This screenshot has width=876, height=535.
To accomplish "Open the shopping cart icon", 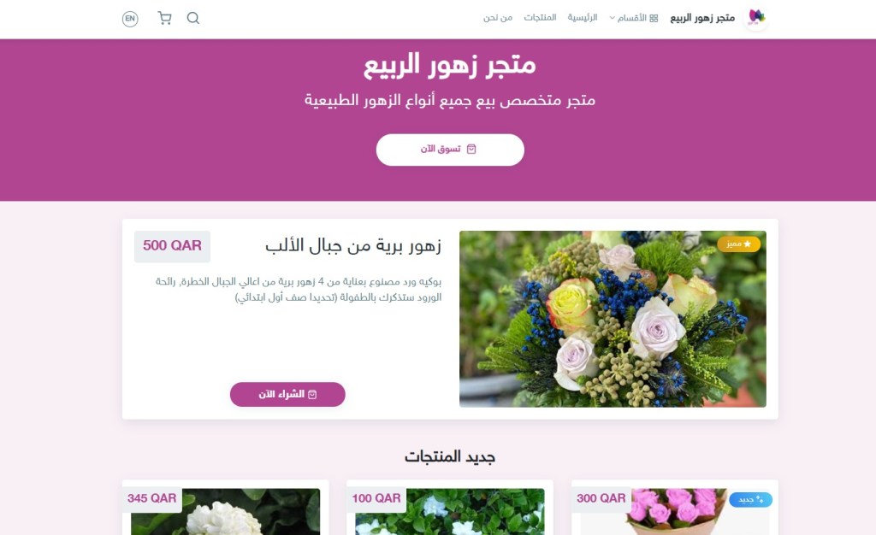I will [x=164, y=19].
